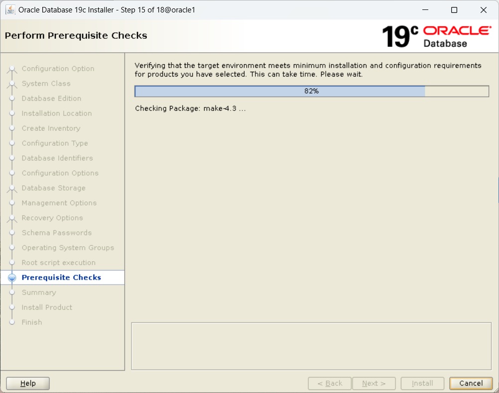The width and height of the screenshot is (499, 393).
Task: Click the System Class step node icon
Action: (12, 84)
